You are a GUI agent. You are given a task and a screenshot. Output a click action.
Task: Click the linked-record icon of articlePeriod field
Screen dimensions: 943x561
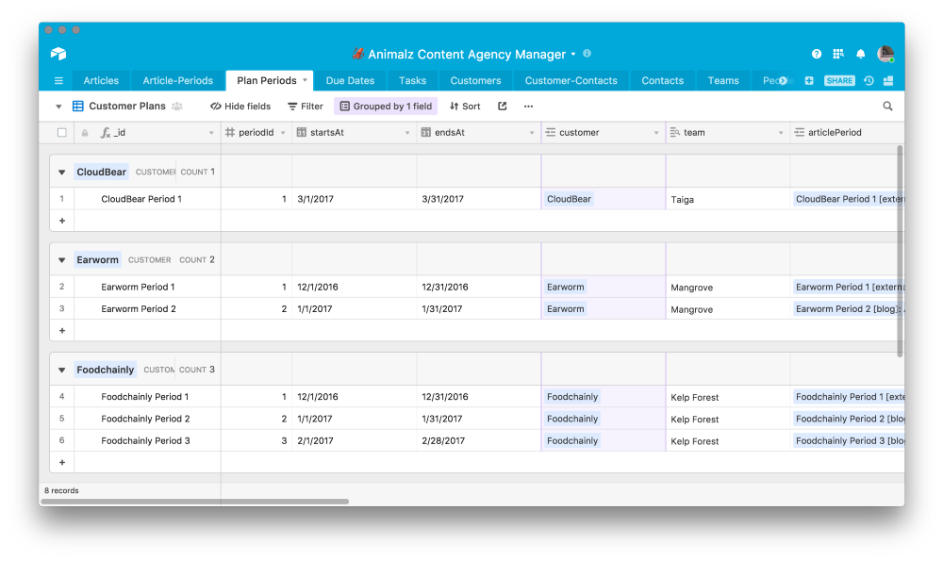click(x=800, y=132)
